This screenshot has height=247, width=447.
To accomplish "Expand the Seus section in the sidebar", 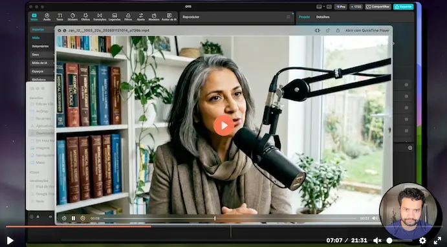I will (x=42, y=54).
